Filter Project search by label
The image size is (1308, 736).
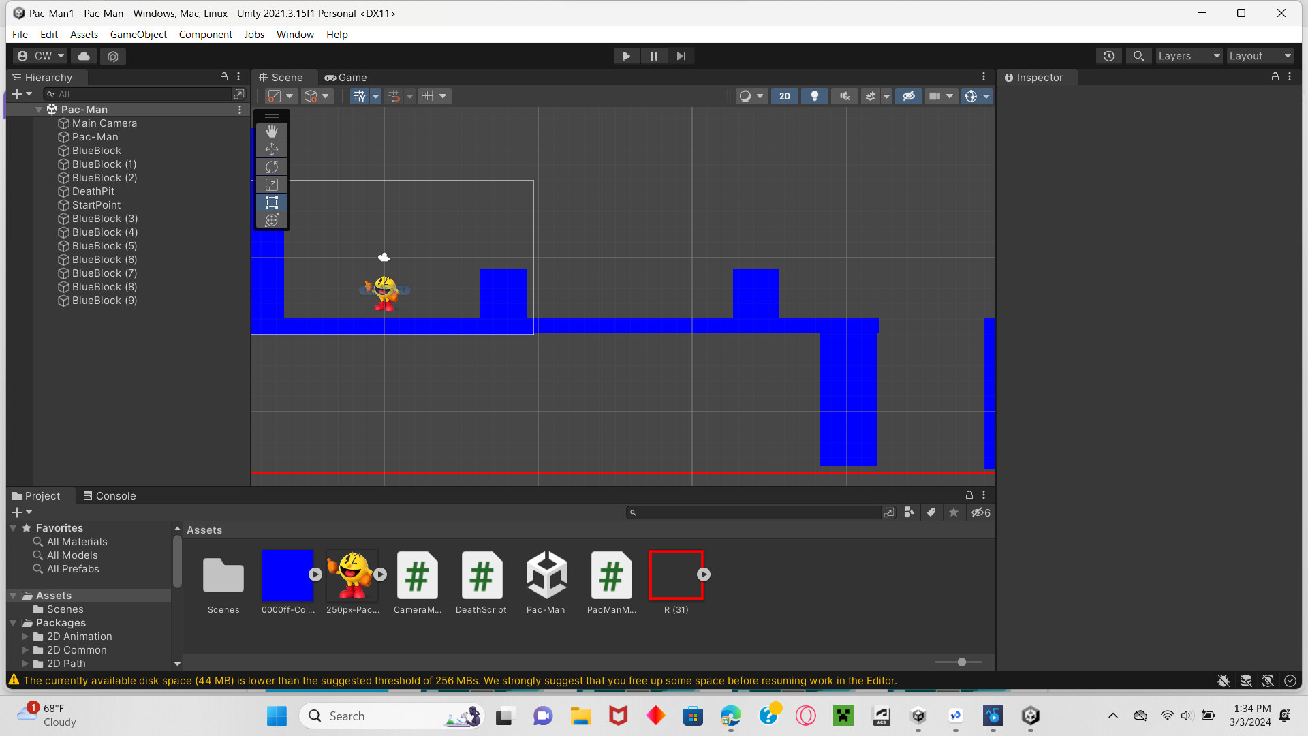931,512
